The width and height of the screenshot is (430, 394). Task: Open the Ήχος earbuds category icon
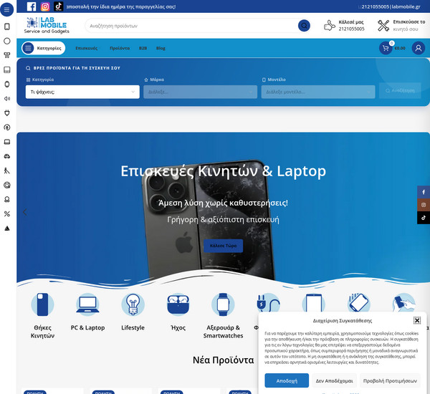(x=178, y=304)
